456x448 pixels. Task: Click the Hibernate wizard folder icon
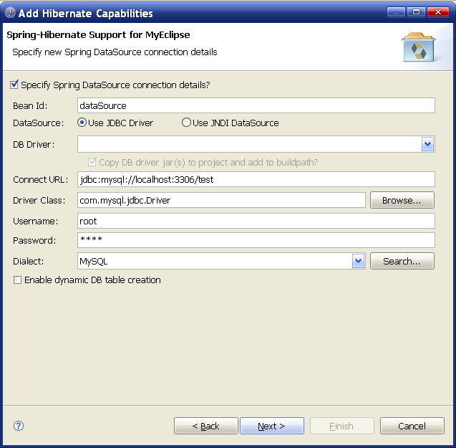[418, 47]
